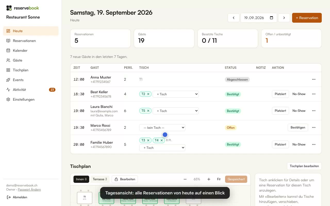Viewport: 330px width, 206px height.
Task: Zoom in the Tischplan with plus
Action: pyautogui.click(x=209, y=179)
